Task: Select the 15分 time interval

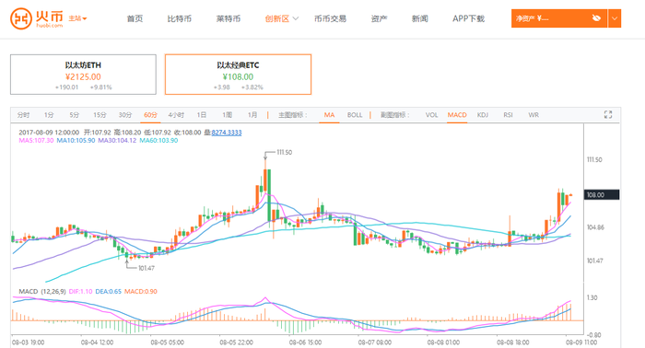Action: click(x=100, y=115)
